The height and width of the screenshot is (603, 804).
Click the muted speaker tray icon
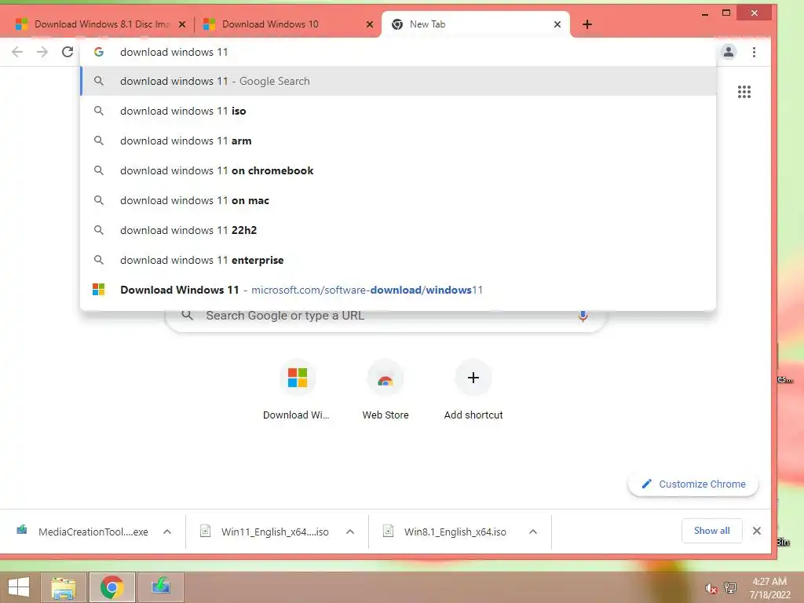pos(711,588)
